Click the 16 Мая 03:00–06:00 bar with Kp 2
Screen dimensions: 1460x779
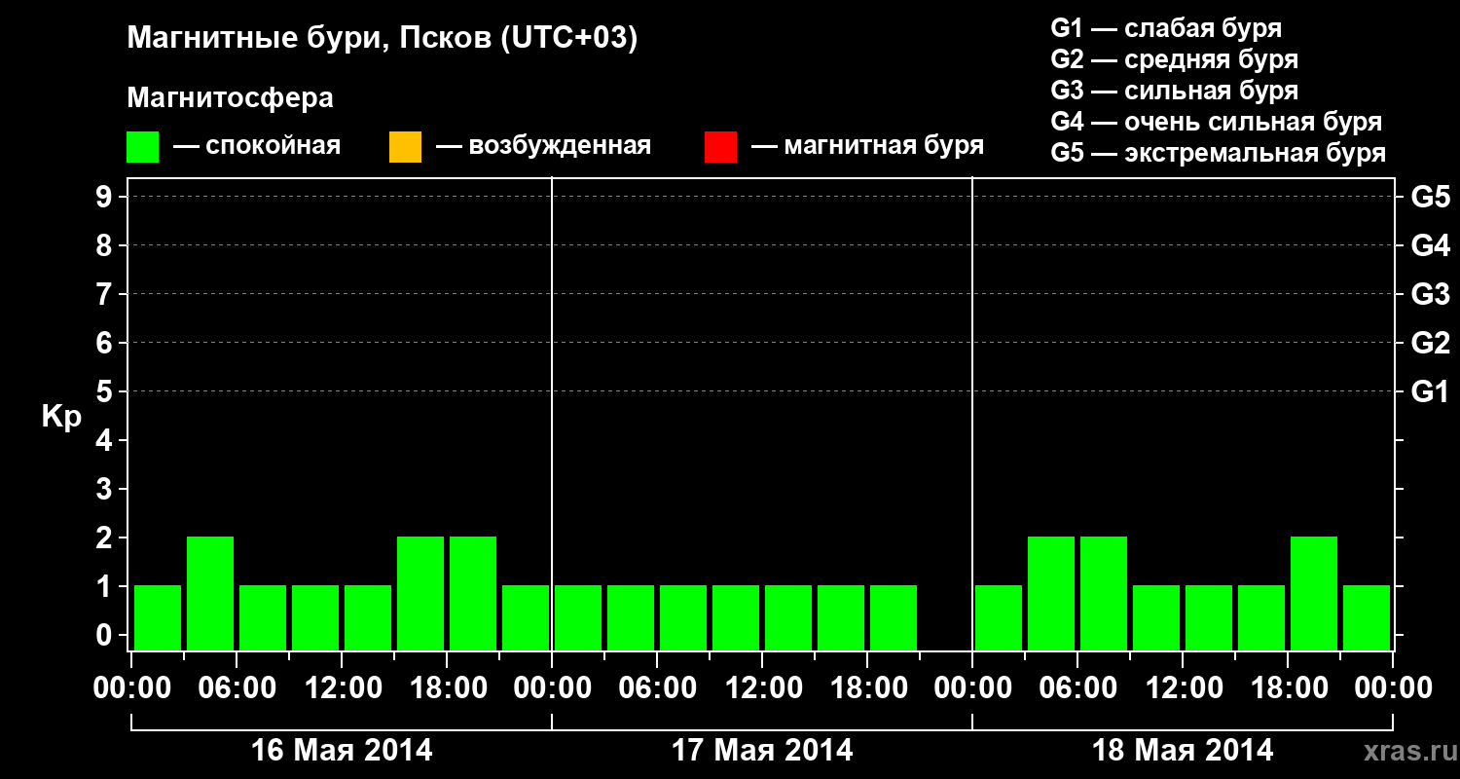point(210,593)
